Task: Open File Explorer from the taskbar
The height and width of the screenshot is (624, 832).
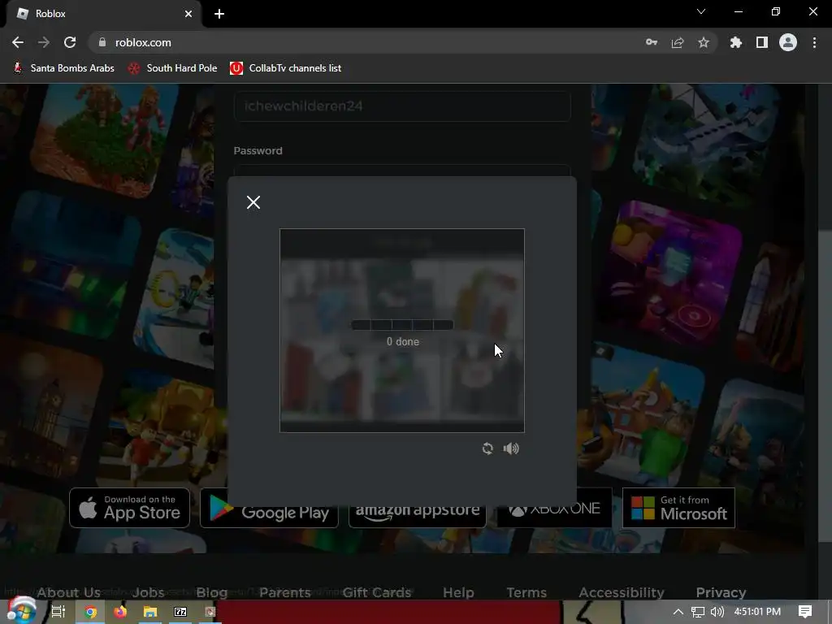Action: click(150, 612)
